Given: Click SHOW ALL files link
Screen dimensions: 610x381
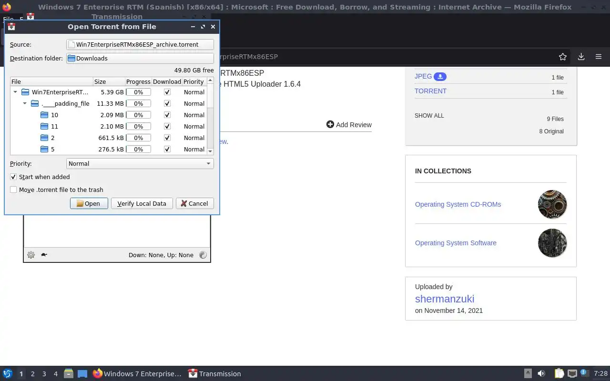Looking at the screenshot, I should 429,116.
